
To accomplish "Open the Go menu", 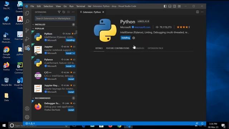I will click(65, 6).
